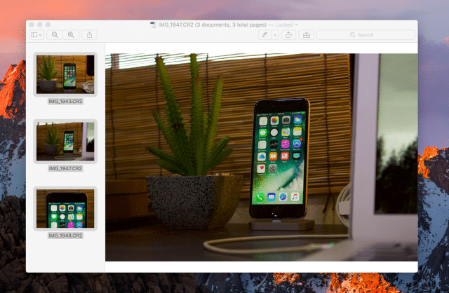Image resolution: width=449 pixels, height=293 pixels.
Task: Click the IMG_1943.CR2 file name label
Action: coord(65,102)
